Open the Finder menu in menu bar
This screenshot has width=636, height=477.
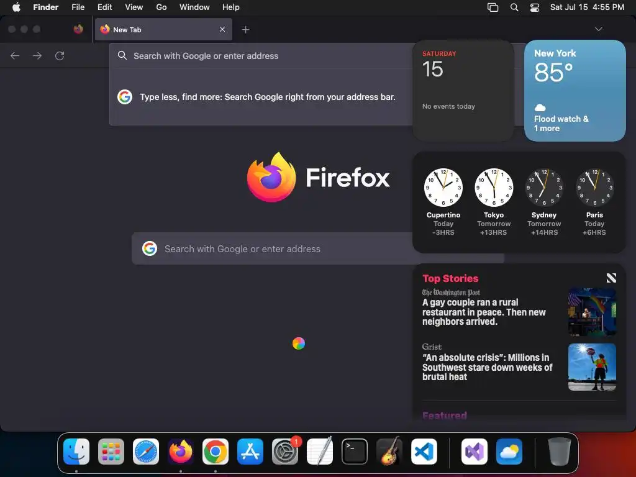(x=45, y=7)
